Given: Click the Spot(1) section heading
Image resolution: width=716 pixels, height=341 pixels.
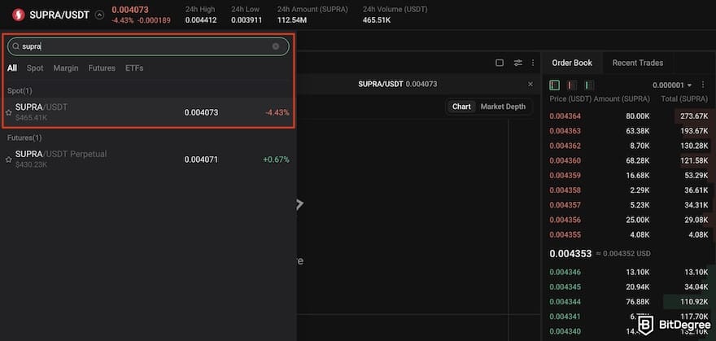Looking at the screenshot, I should click(x=20, y=90).
